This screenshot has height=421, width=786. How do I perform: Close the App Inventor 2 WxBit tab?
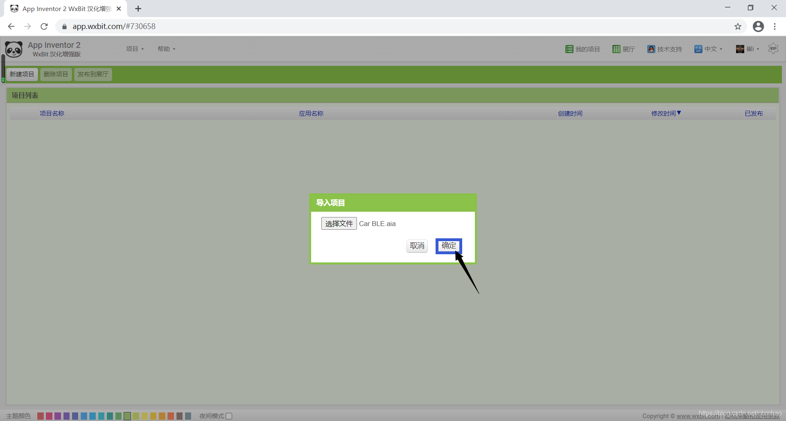119,9
